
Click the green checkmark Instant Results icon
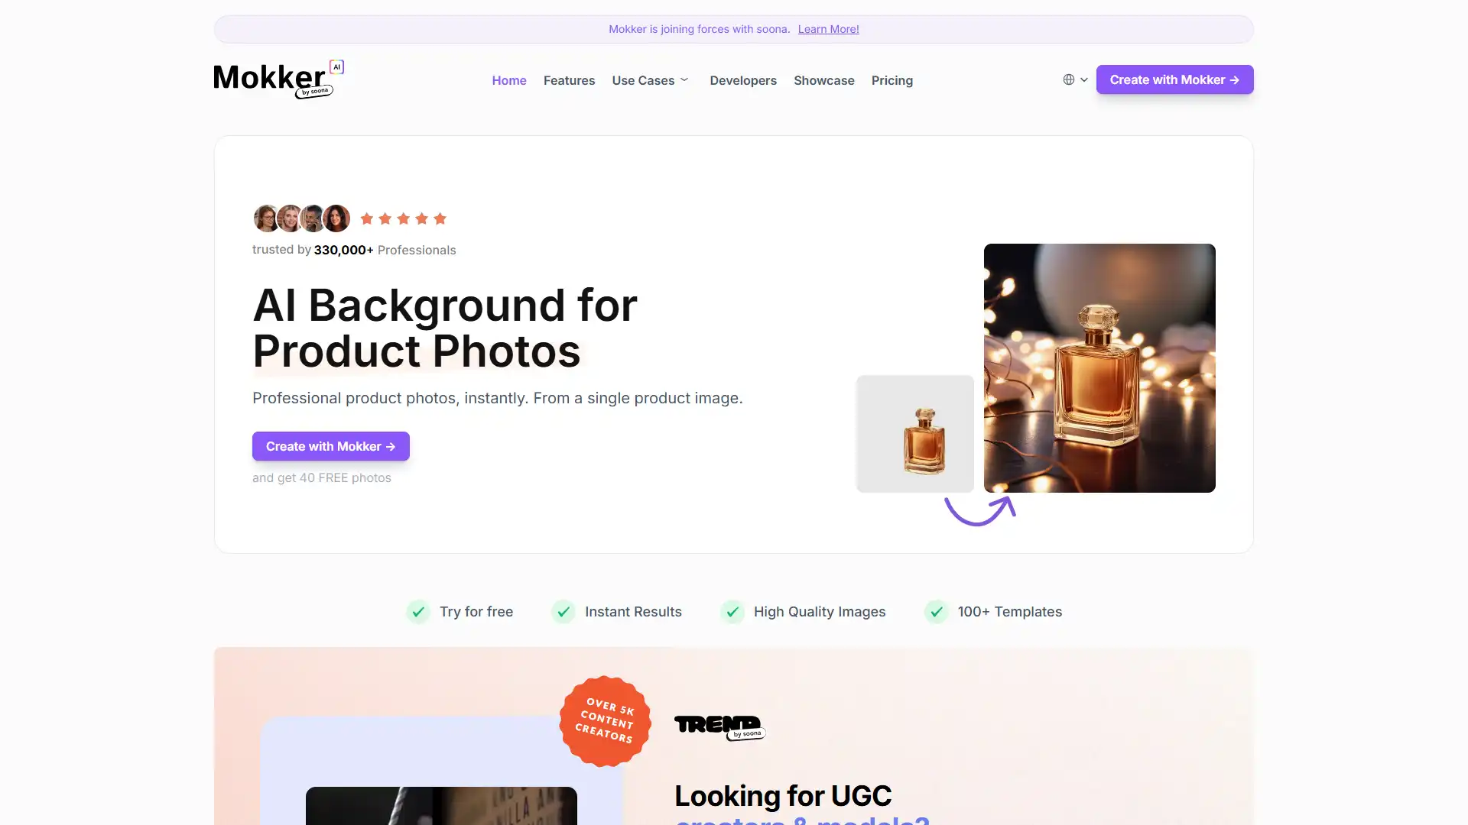point(563,611)
